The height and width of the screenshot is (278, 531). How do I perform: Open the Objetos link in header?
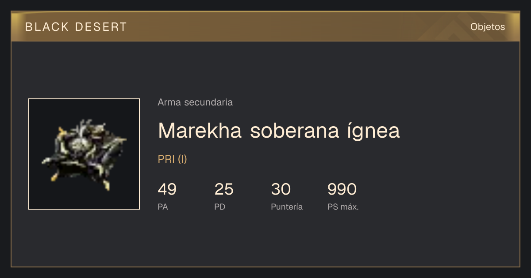(488, 27)
